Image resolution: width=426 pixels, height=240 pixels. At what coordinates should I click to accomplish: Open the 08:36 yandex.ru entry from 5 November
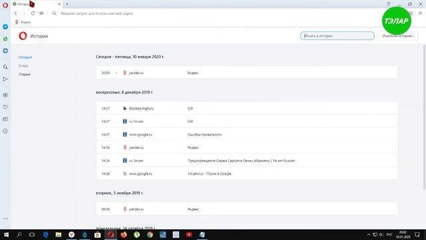tap(247, 209)
